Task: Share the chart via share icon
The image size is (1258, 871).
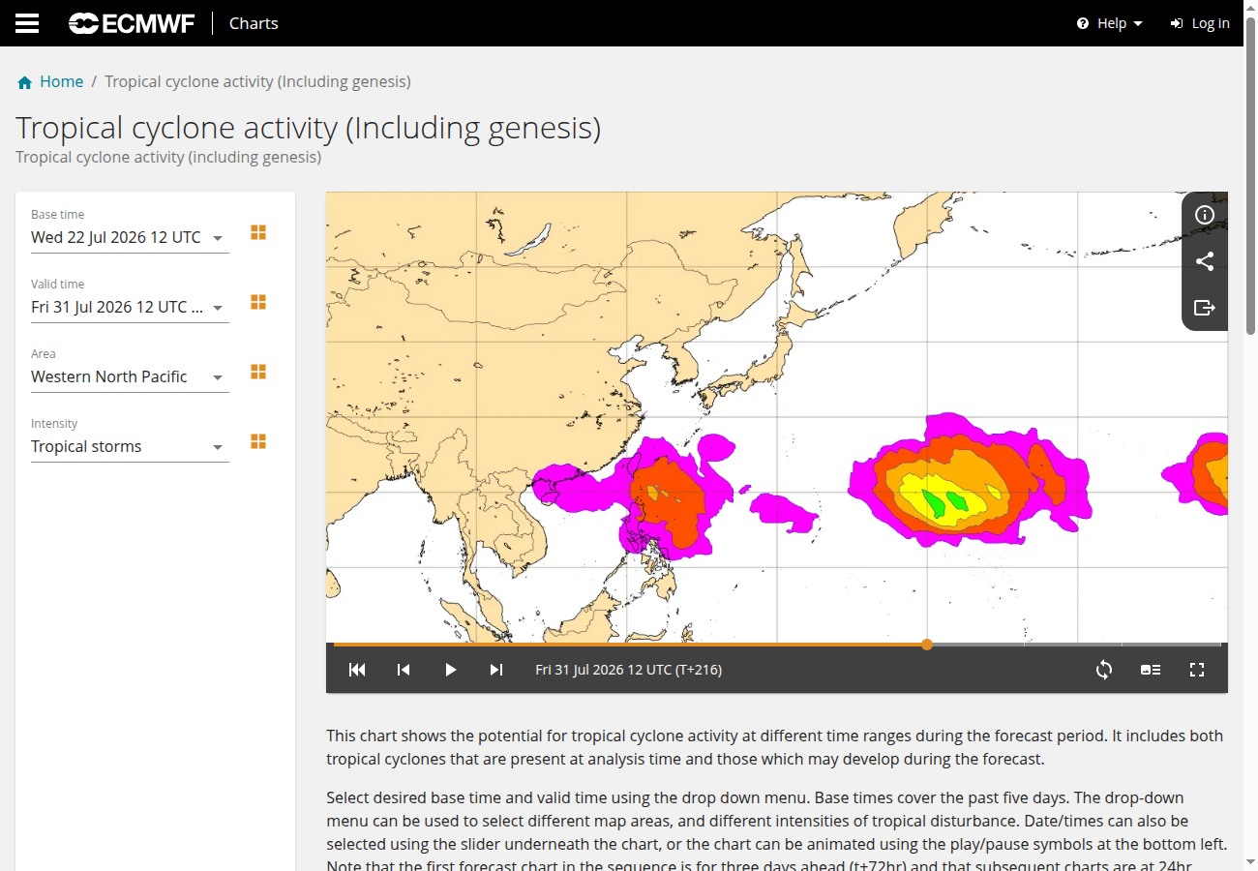Action: coord(1205,261)
